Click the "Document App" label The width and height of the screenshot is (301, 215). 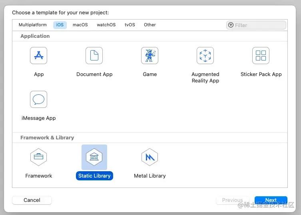(94, 74)
